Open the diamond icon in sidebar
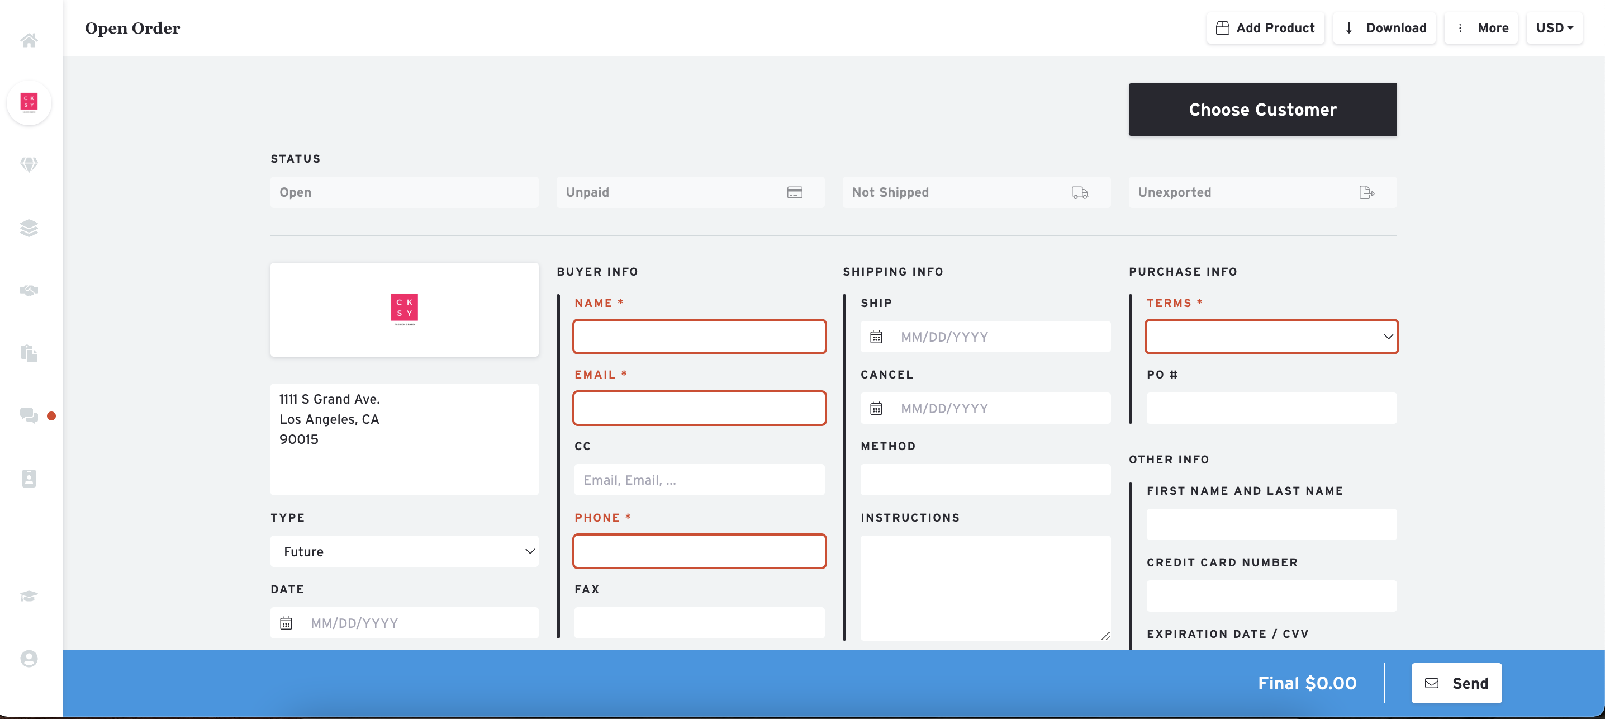The width and height of the screenshot is (1605, 719). tap(29, 164)
